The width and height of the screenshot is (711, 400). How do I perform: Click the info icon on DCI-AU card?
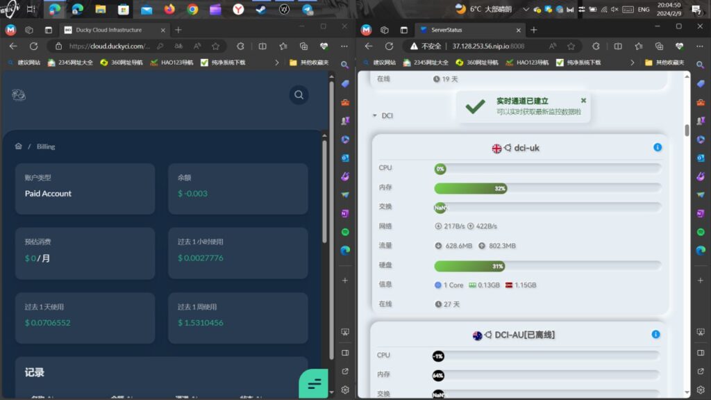coord(655,335)
